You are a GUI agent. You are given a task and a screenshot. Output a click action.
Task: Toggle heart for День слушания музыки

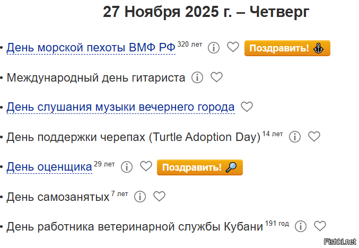point(247,107)
